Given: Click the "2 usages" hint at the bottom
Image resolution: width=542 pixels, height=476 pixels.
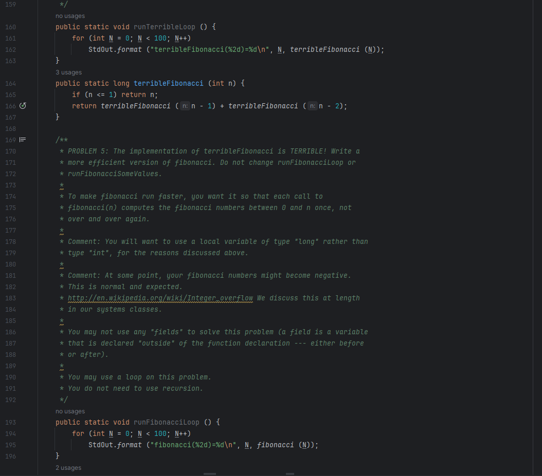Looking at the screenshot, I should 68,467.
